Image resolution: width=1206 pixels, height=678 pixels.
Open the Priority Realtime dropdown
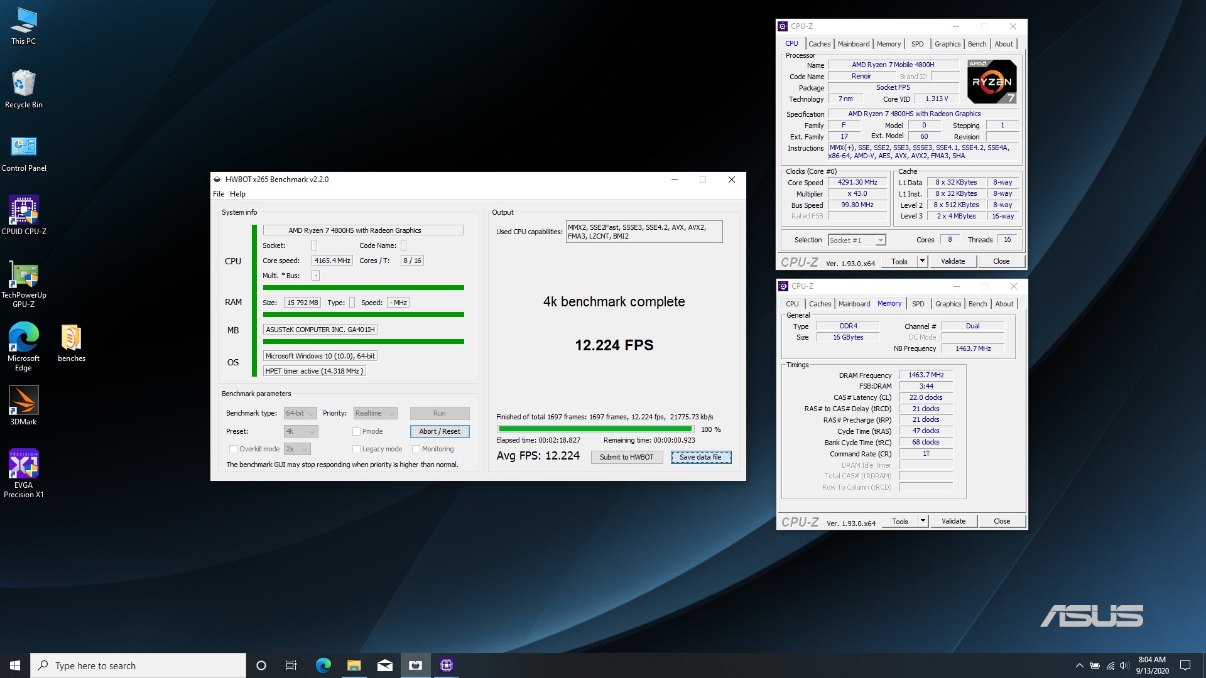(x=375, y=413)
